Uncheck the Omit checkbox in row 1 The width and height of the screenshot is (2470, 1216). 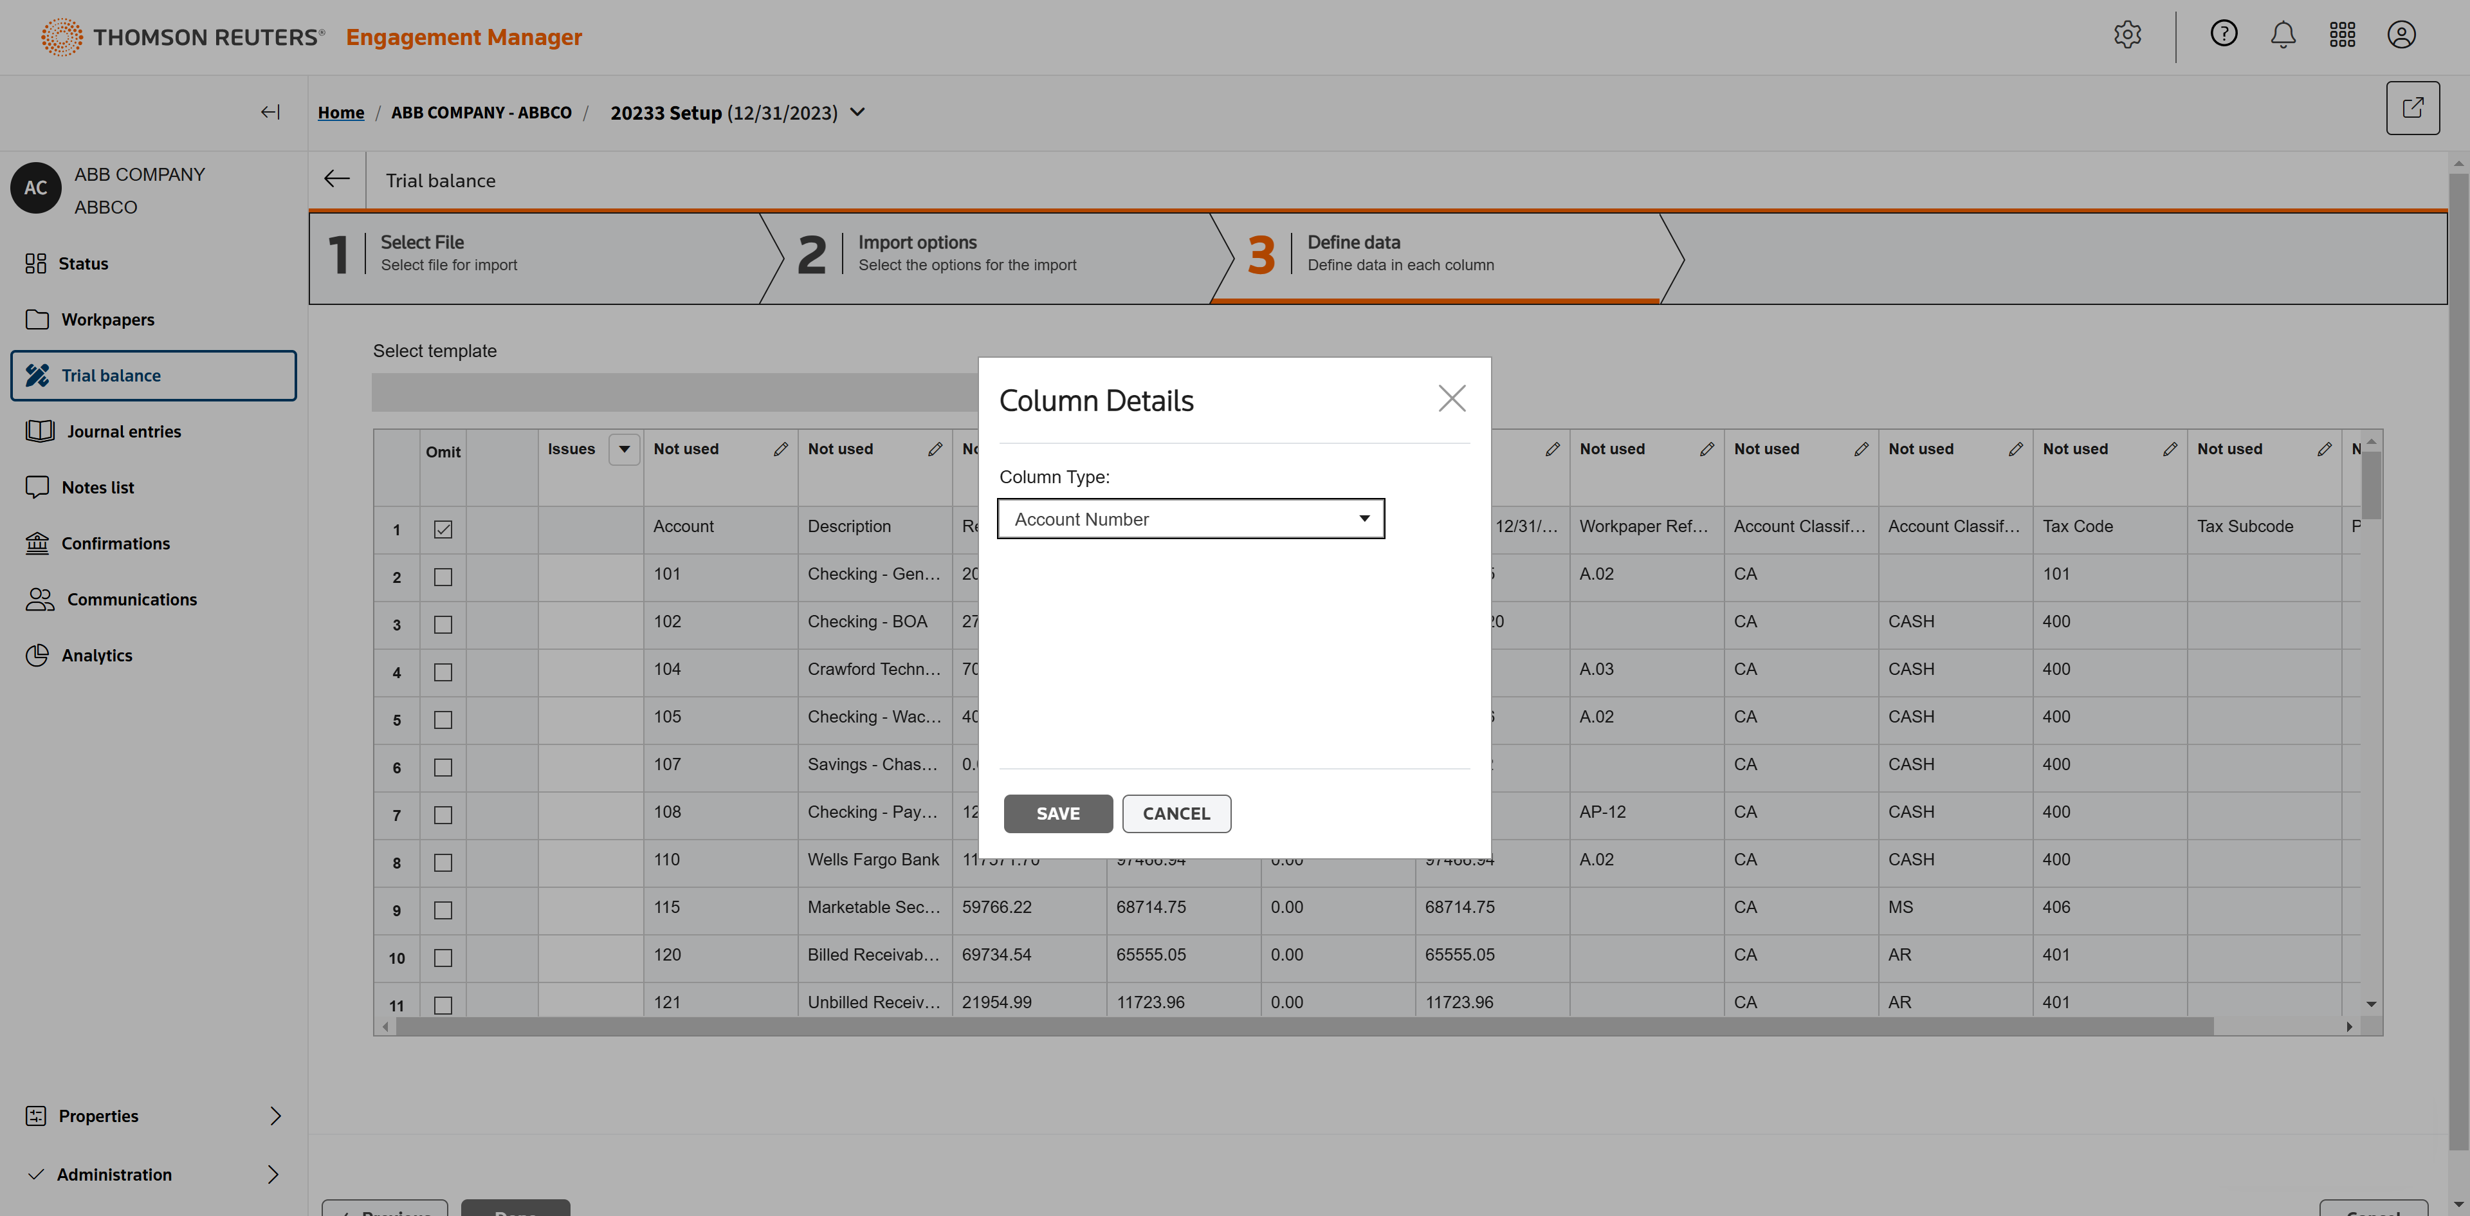442,530
